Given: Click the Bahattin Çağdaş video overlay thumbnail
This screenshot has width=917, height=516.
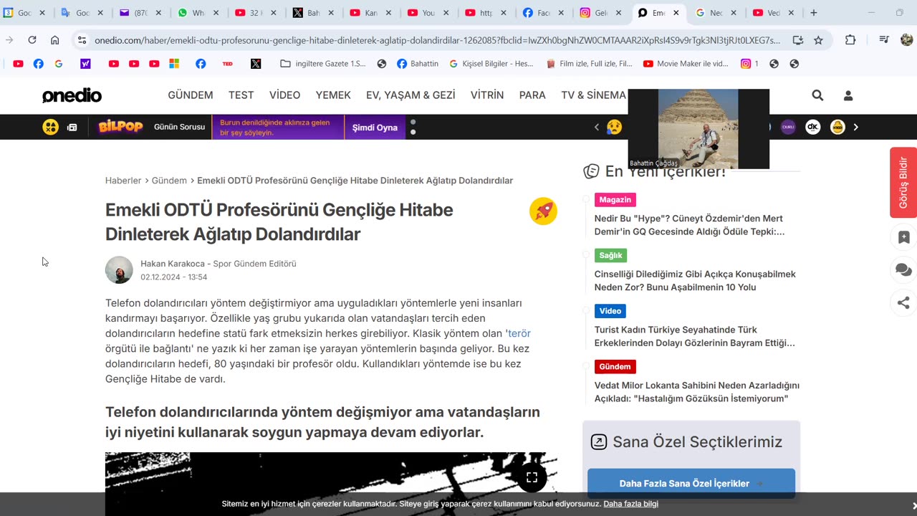Looking at the screenshot, I should pos(698,129).
